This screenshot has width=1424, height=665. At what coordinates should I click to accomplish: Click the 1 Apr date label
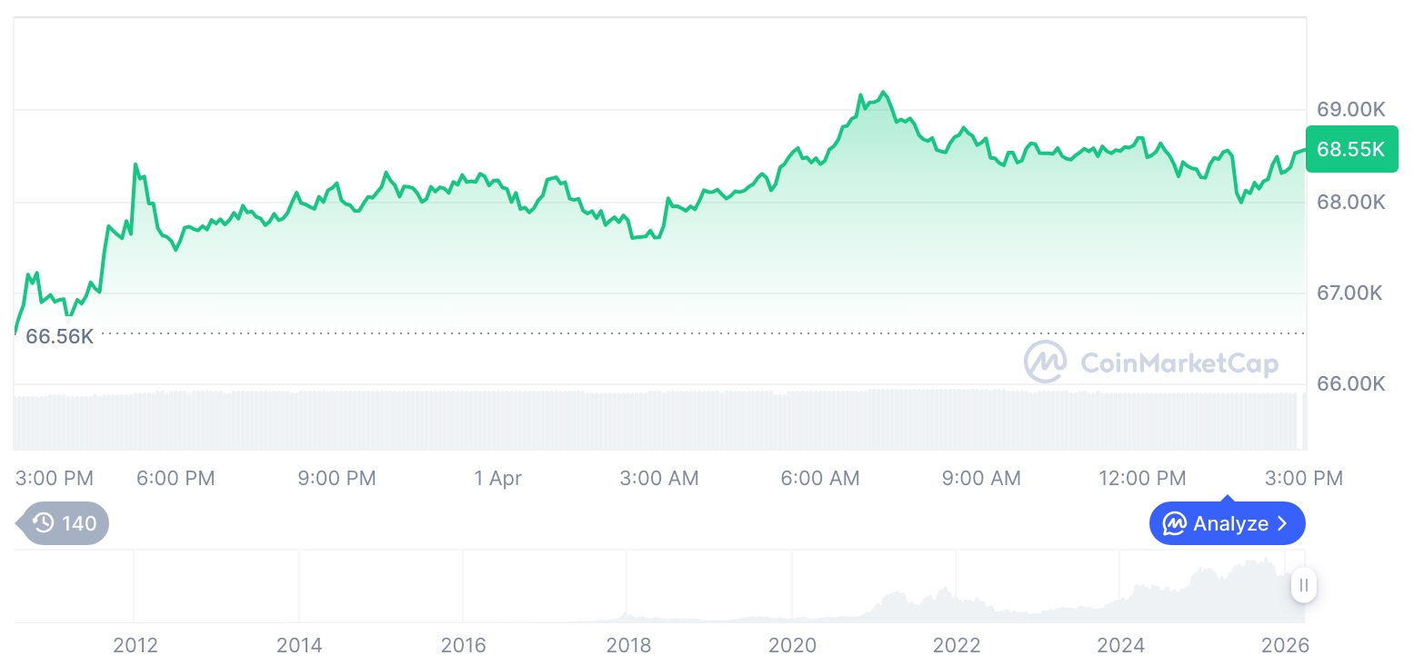498,478
